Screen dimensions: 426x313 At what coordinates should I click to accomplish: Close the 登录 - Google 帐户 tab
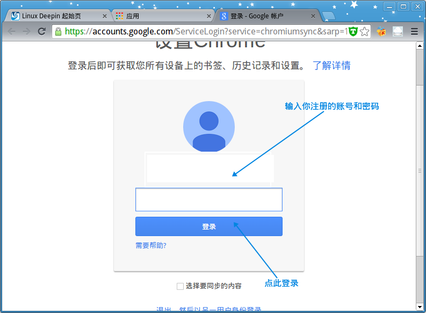(x=313, y=16)
